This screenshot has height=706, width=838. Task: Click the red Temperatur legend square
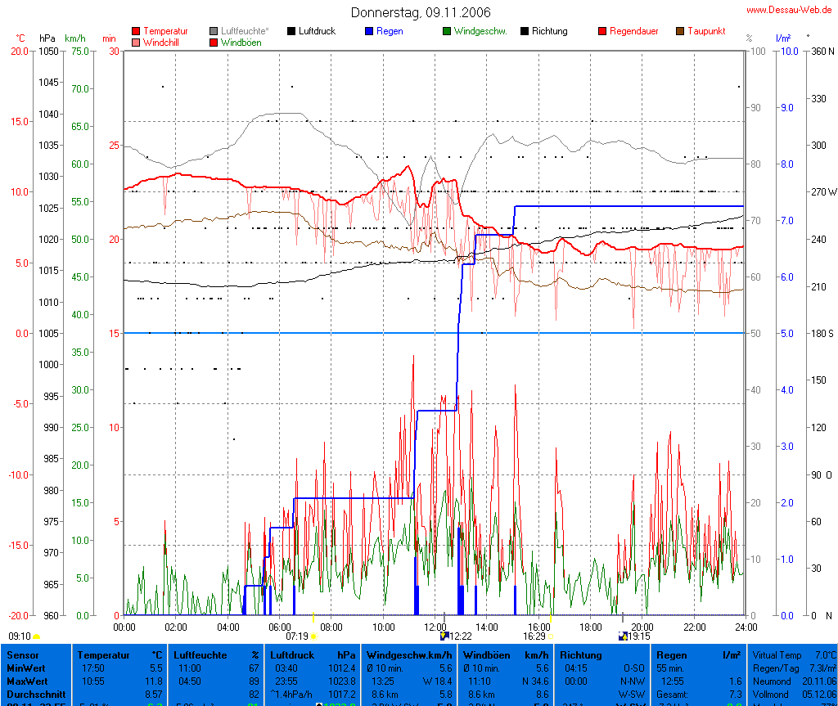click(x=136, y=31)
